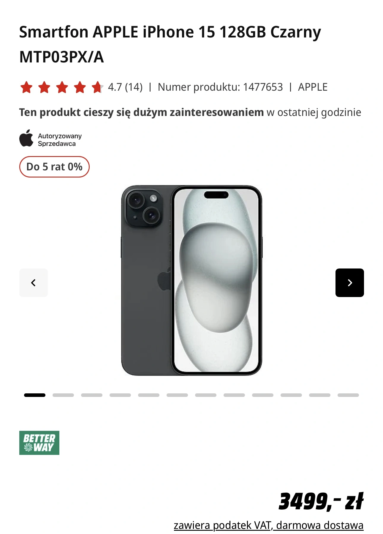This screenshot has height=534, width=383.
Task: Jump to sixth gallery image indicator
Action: [x=177, y=395]
